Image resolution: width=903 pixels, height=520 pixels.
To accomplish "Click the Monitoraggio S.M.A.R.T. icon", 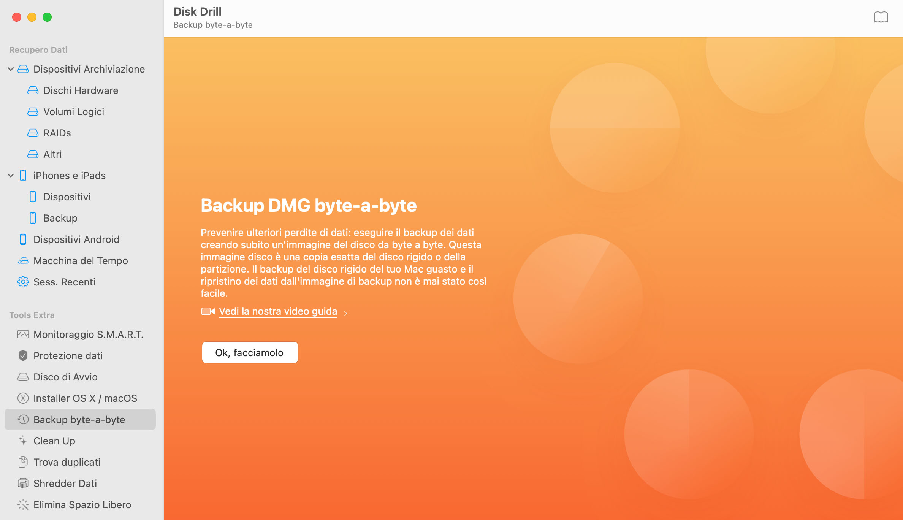I will [23, 335].
